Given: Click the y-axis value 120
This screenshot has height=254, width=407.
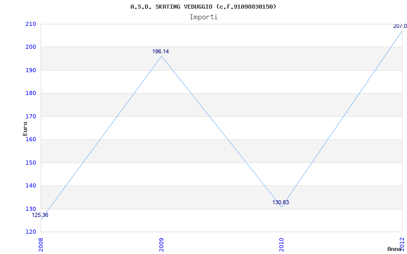Looking at the screenshot, I should tap(31, 232).
